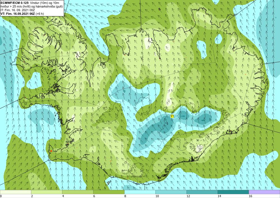Viewport: 280px width, 198px height.
Task: Click the '4' scale label
Action: (63, 196)
